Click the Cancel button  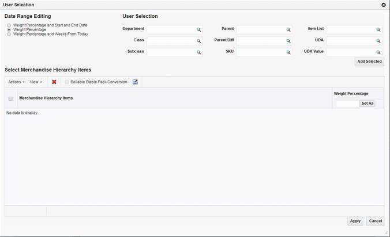click(376, 221)
